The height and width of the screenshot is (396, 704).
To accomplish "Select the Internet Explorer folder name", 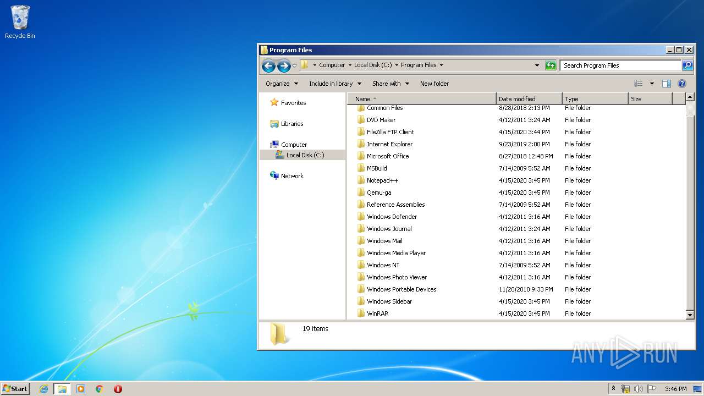I will [389, 144].
